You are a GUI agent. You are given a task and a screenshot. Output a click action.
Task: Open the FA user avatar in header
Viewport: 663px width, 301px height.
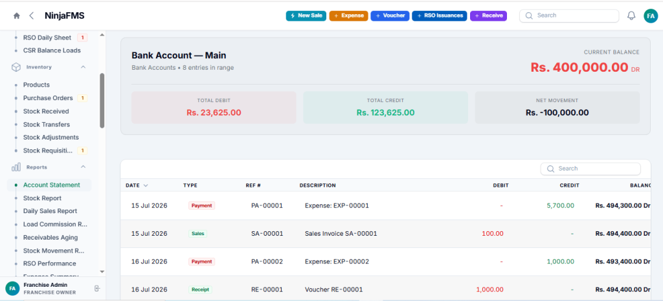click(x=650, y=16)
